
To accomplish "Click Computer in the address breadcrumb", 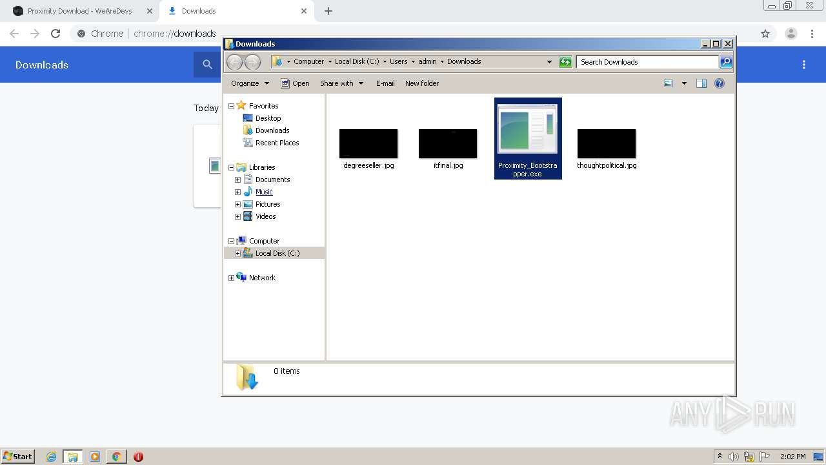I will (308, 62).
